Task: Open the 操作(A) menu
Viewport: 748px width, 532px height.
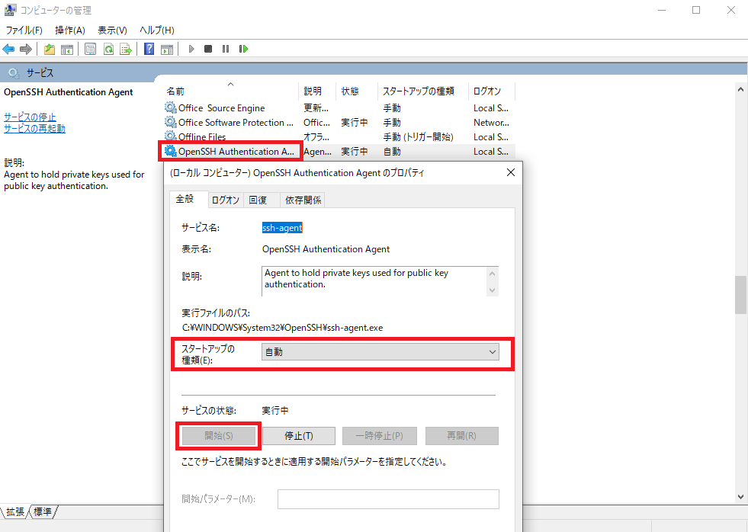Action: (x=69, y=30)
